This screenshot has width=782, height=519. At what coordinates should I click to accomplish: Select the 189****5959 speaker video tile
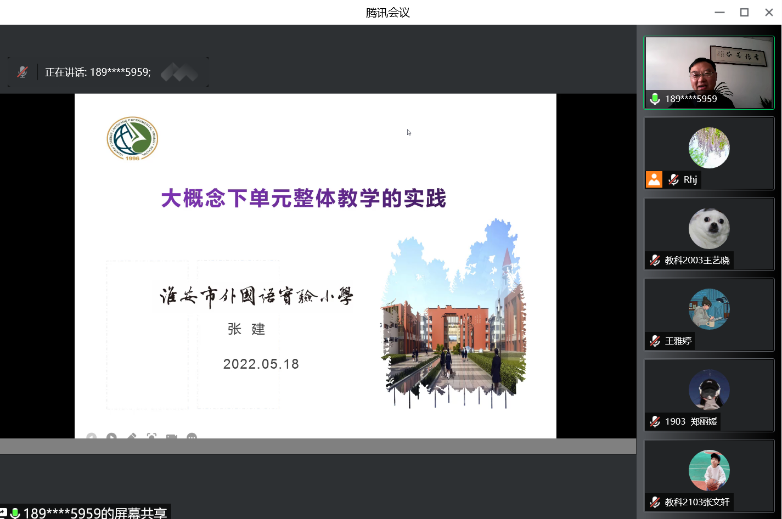click(709, 72)
